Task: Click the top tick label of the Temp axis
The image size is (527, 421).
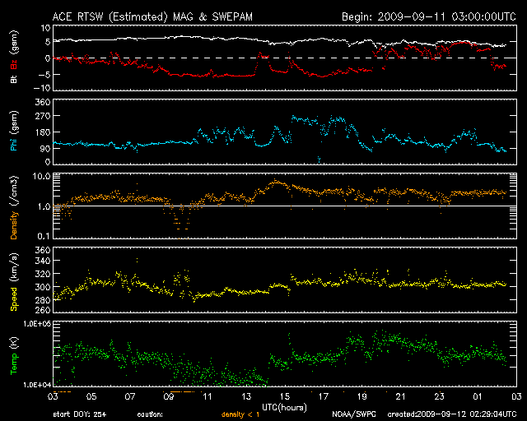Action: click(x=37, y=324)
